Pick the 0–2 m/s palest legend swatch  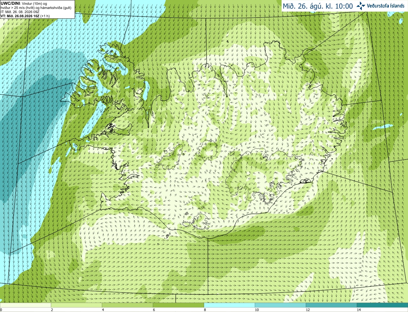point(25,305)
